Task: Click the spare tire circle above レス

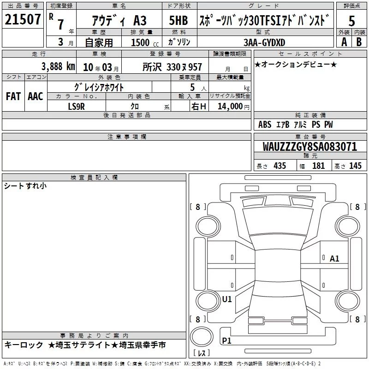Action: (x=202, y=336)
